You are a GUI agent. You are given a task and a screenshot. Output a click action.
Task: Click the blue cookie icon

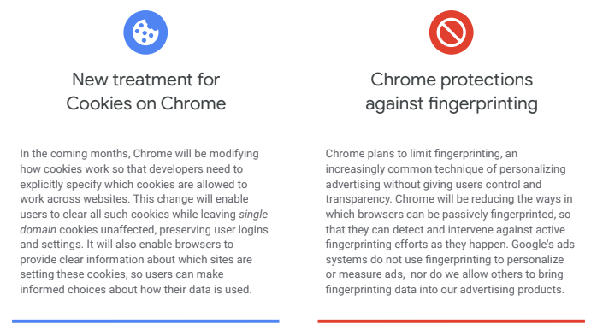click(x=145, y=32)
